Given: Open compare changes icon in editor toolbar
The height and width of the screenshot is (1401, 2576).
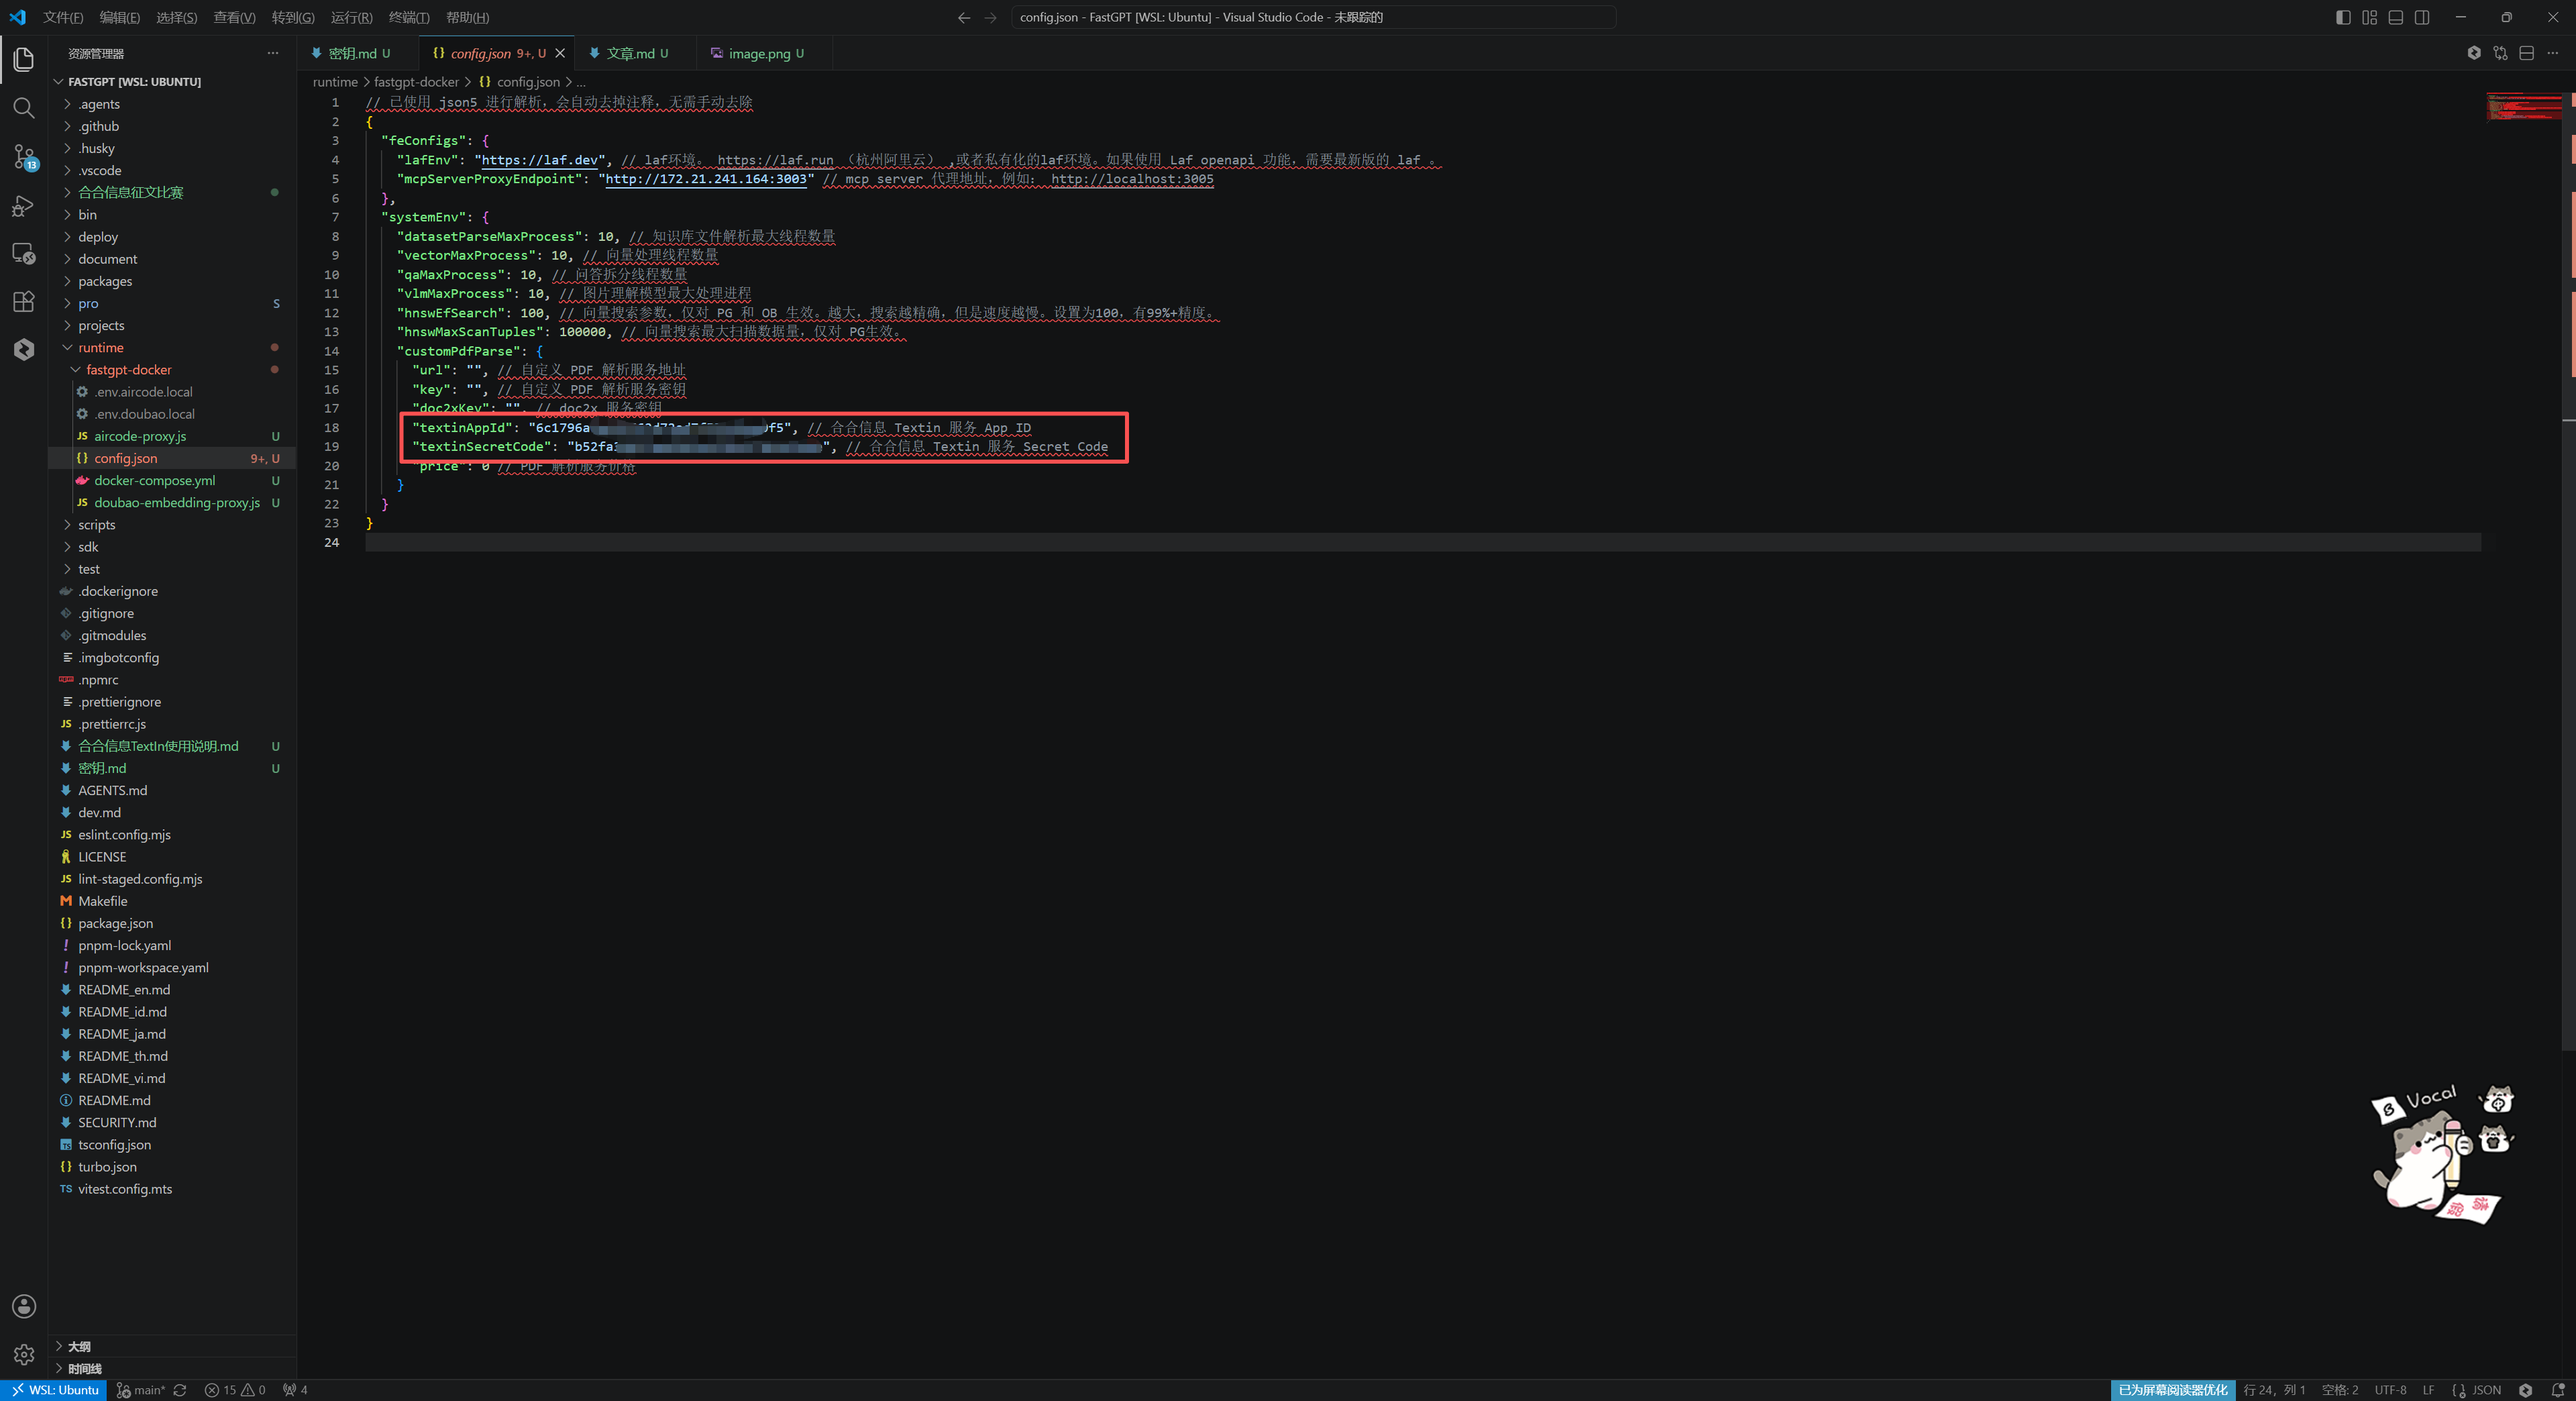Looking at the screenshot, I should [x=2500, y=53].
